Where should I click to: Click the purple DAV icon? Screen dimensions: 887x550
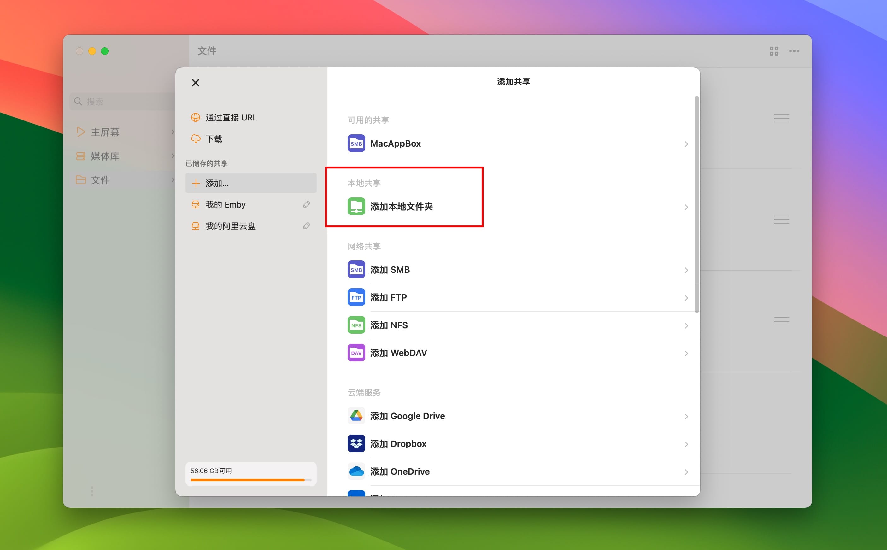(356, 353)
